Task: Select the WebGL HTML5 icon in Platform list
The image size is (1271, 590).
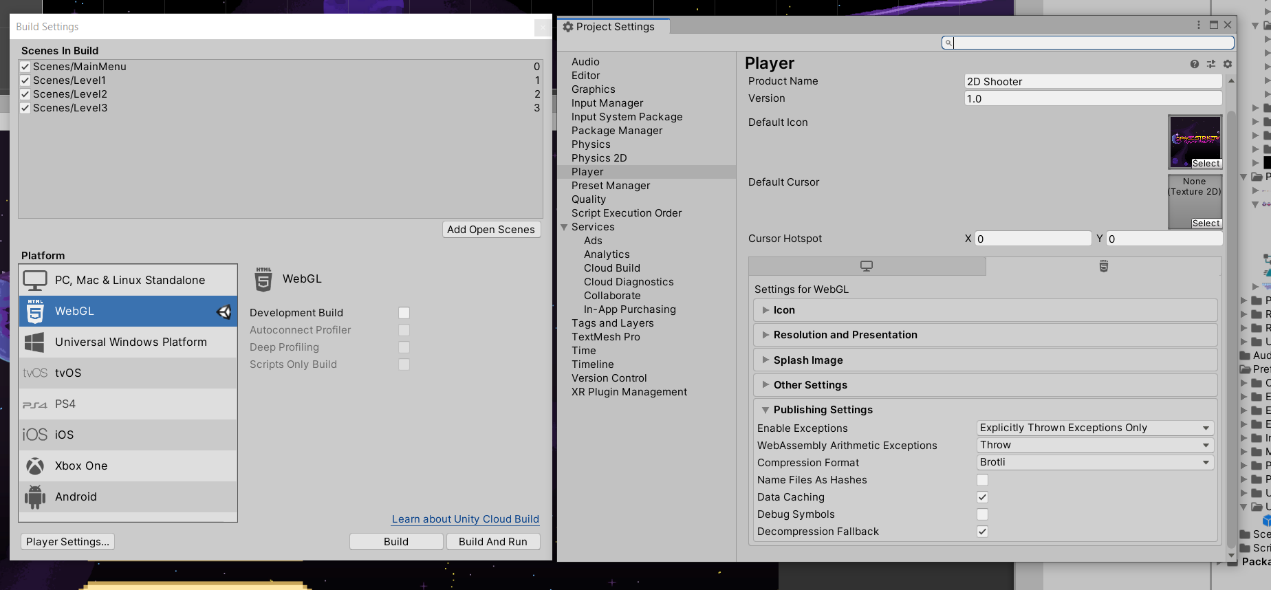Action: [35, 311]
